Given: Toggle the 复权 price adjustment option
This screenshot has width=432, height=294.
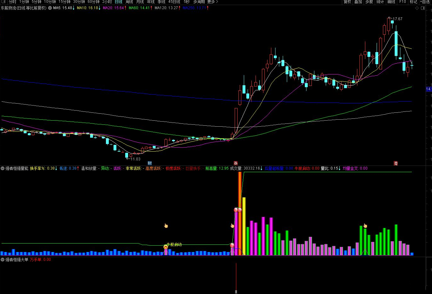Looking at the screenshot, I should click(347, 2).
